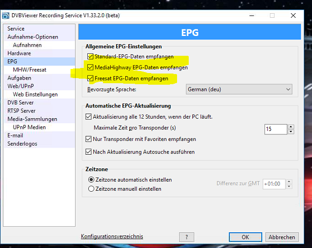Select EPG in the sidebar

tap(40, 61)
